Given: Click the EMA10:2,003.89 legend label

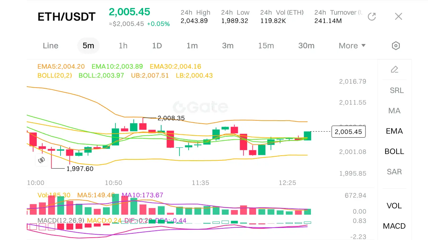Looking at the screenshot, I should (x=117, y=67).
